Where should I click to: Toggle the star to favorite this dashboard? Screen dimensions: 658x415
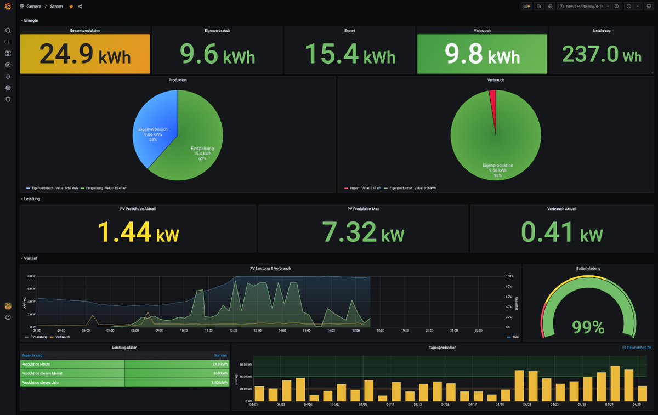point(71,7)
